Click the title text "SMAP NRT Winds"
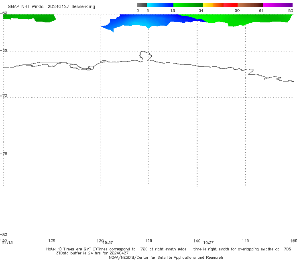 click(x=26, y=7)
